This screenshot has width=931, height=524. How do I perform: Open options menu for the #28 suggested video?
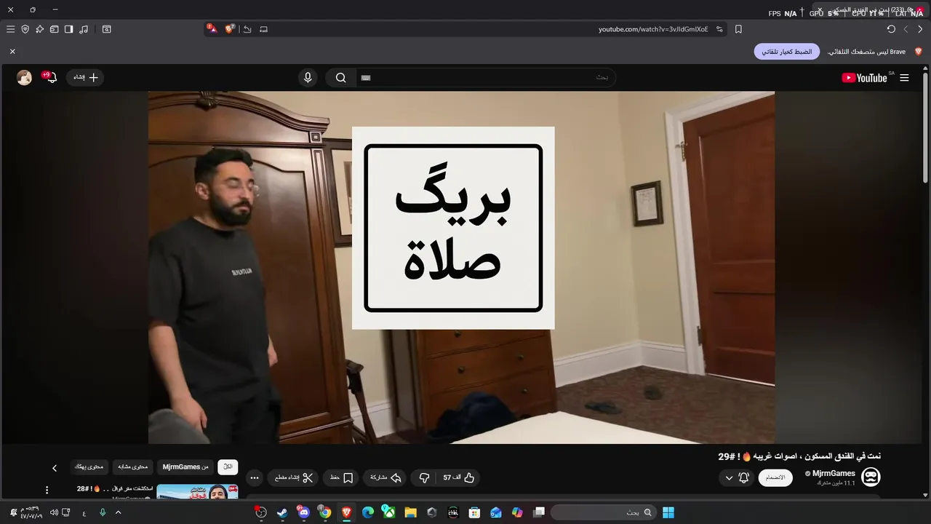click(47, 491)
